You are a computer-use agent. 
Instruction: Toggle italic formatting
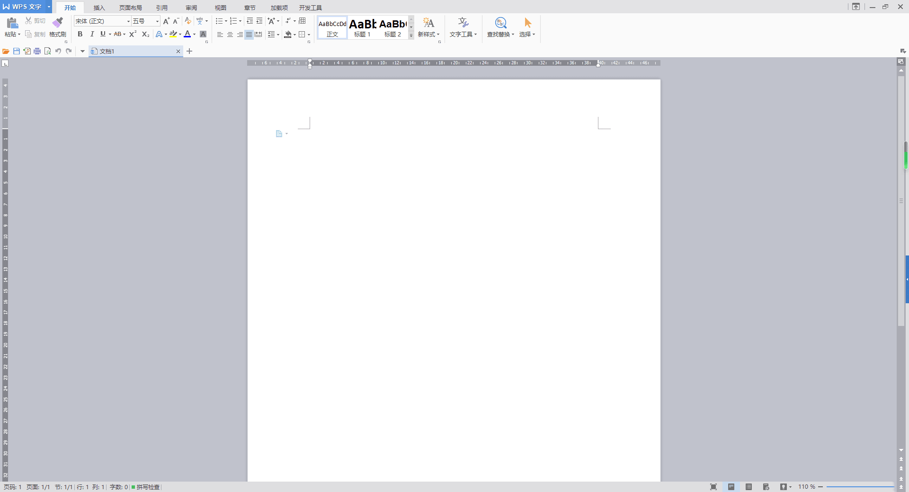pos(92,34)
